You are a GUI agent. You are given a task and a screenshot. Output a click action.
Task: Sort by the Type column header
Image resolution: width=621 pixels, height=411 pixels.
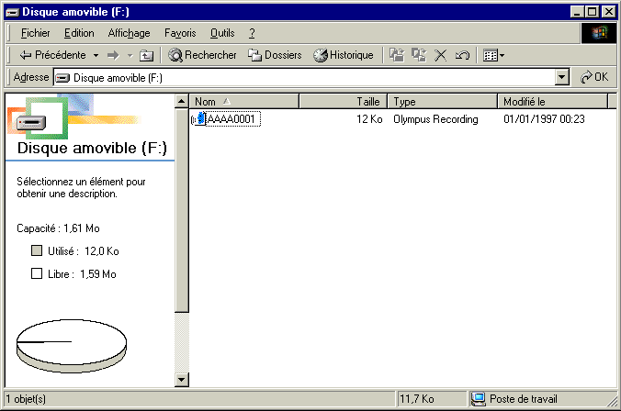(443, 102)
